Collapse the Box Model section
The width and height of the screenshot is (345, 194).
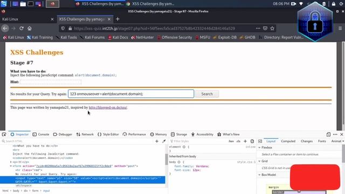tap(259, 175)
